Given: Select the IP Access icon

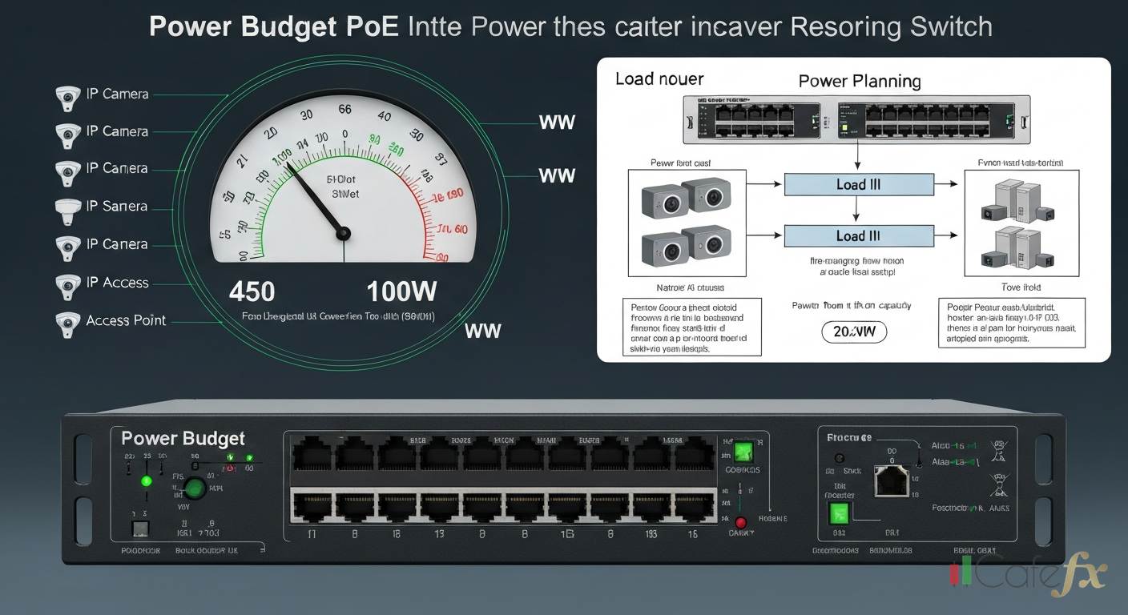Looking at the screenshot, I should point(67,287).
